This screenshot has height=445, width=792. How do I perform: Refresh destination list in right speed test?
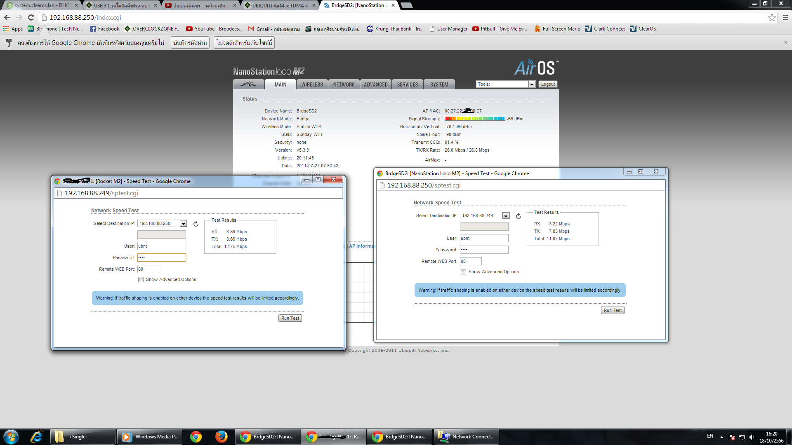click(519, 216)
